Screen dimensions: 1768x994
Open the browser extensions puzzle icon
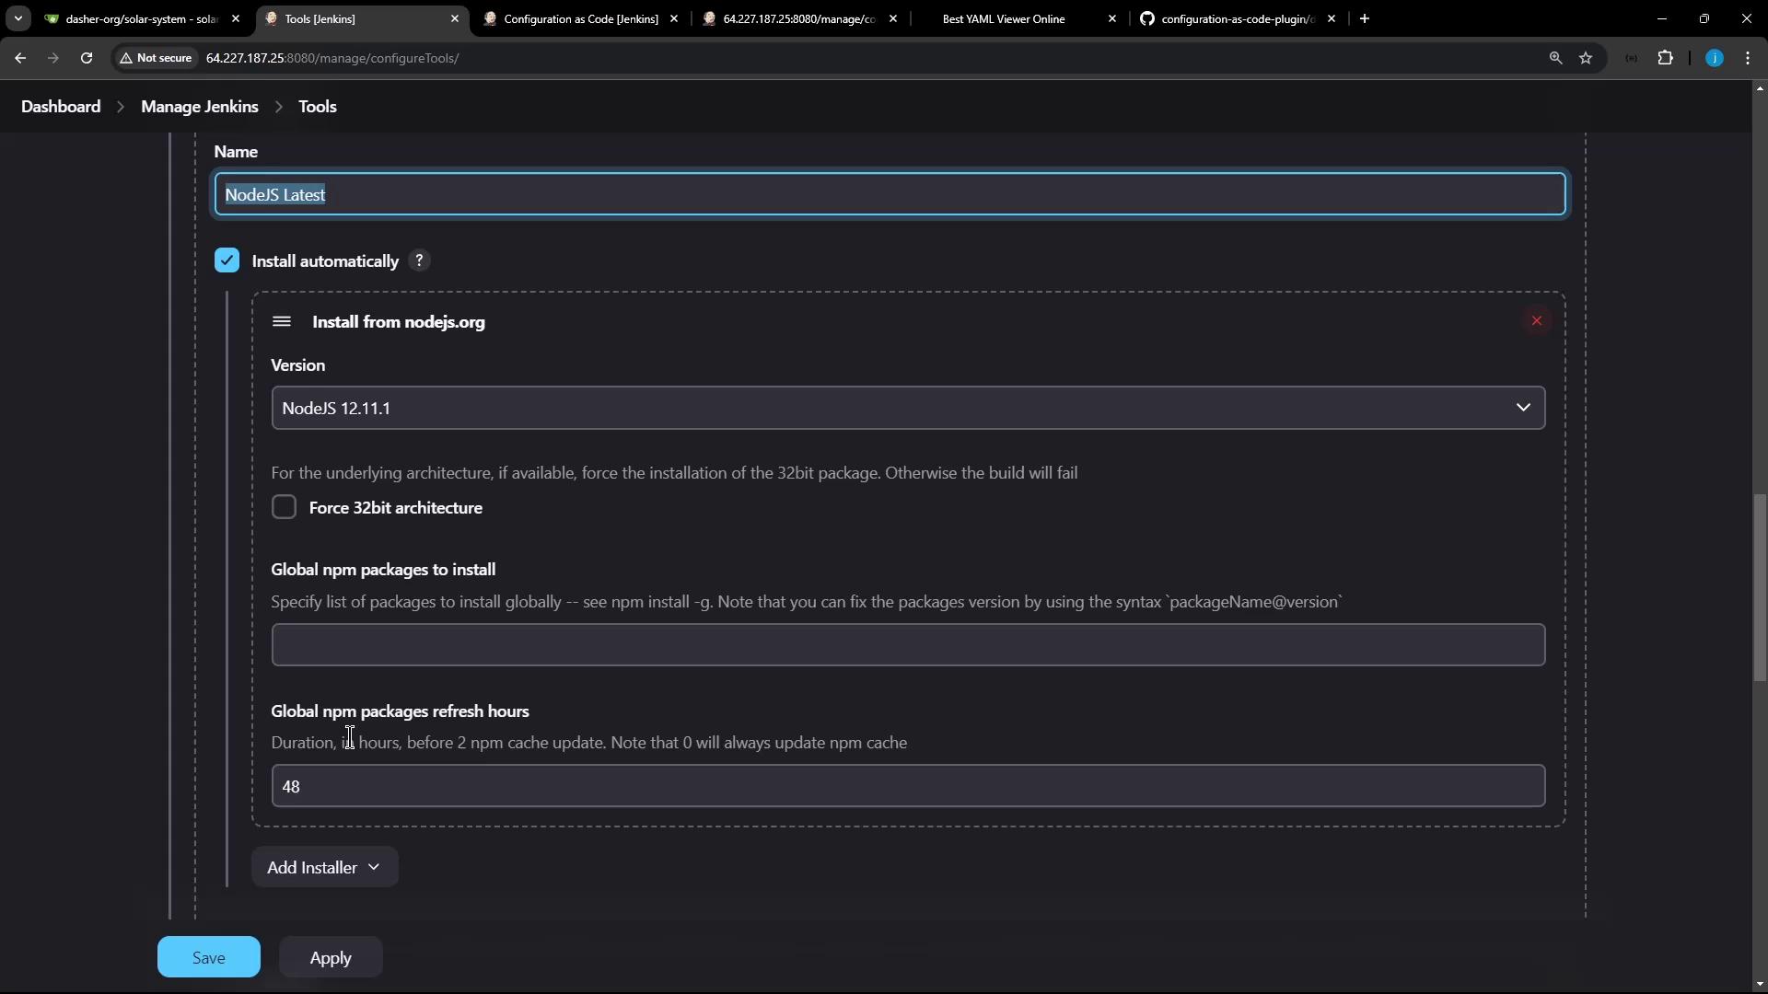tap(1665, 58)
